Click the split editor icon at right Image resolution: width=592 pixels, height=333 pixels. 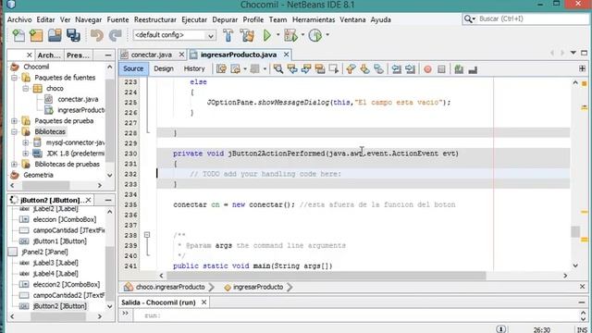582,68
